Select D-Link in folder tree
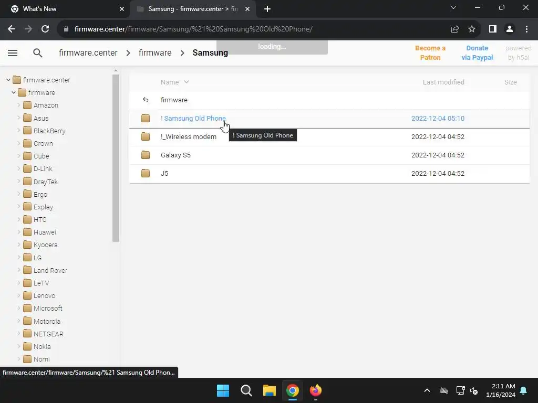Screen dimensions: 538x403 43,168
